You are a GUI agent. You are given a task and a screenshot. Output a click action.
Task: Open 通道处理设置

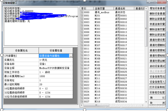click(x=157, y=40)
